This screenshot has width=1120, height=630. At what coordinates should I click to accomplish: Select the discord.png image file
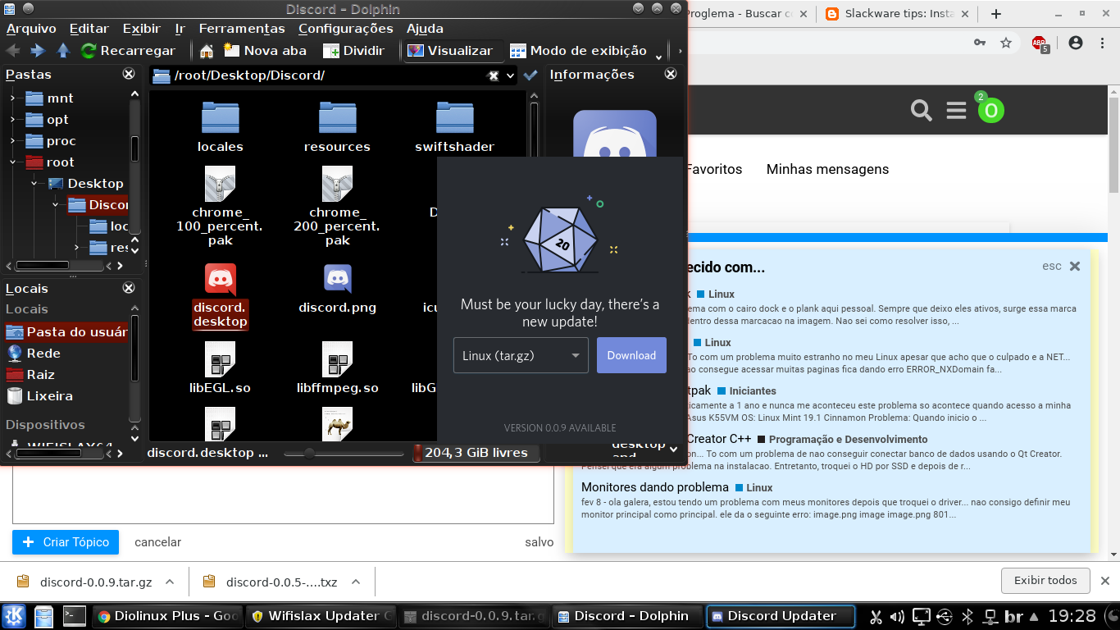[x=337, y=281]
